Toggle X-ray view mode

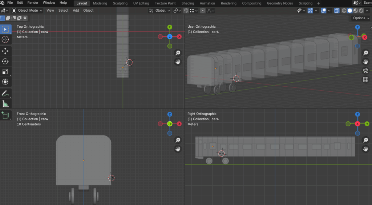pos(337,11)
